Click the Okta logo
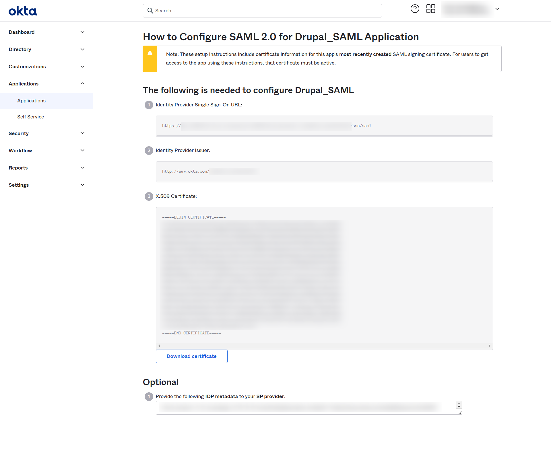This screenshot has width=551, height=458. (x=23, y=11)
